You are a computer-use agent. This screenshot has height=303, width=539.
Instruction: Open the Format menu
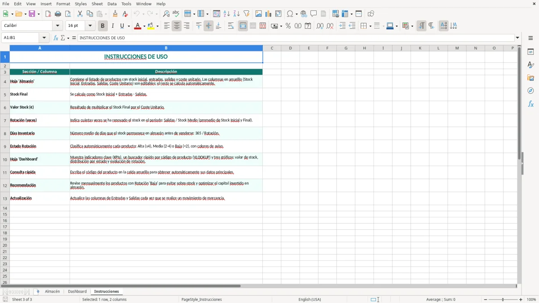click(x=63, y=4)
